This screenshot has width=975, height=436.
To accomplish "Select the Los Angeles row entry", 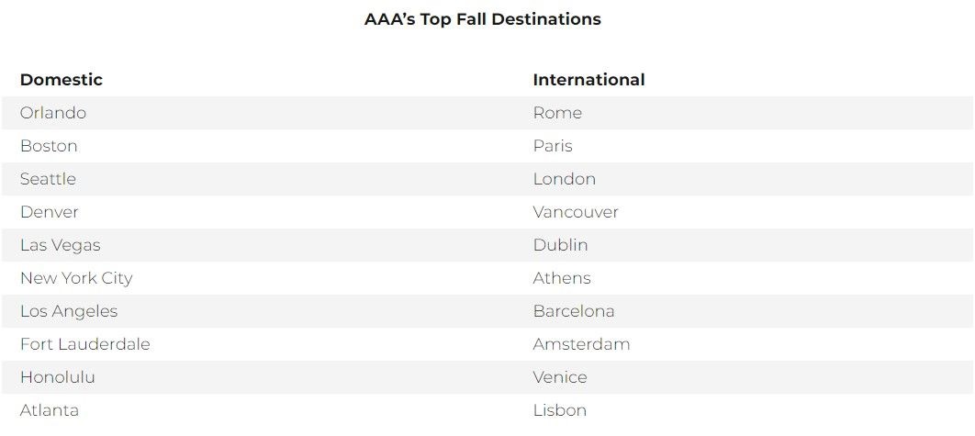I will click(69, 311).
